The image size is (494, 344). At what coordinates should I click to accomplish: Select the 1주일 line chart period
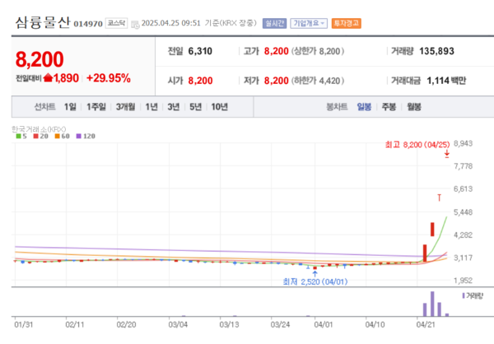coord(96,107)
